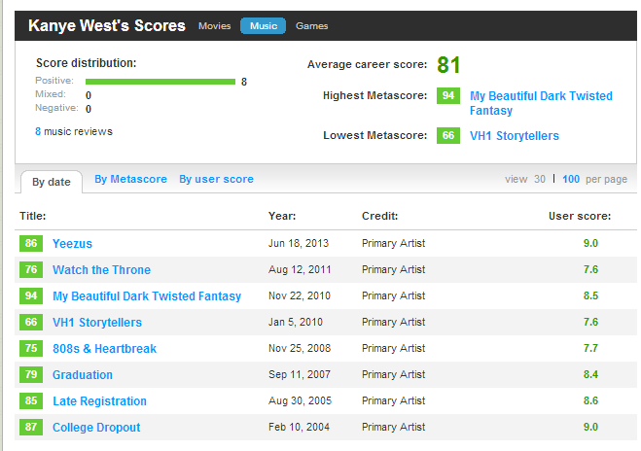Image resolution: width=641 pixels, height=451 pixels.
Task: Open My Beautiful Dark Twisted Fantasy in the list
Action: pyautogui.click(x=147, y=295)
